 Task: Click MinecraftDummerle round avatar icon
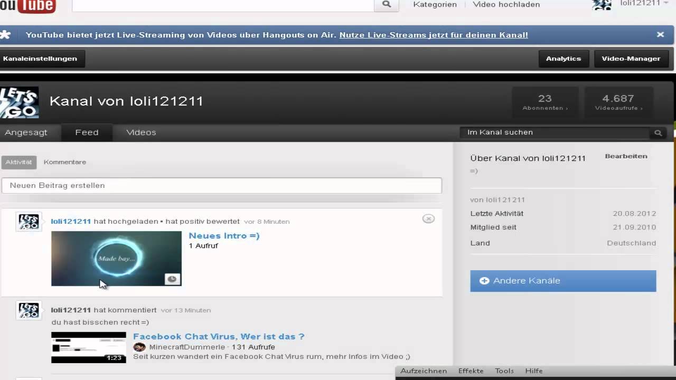[139, 347]
